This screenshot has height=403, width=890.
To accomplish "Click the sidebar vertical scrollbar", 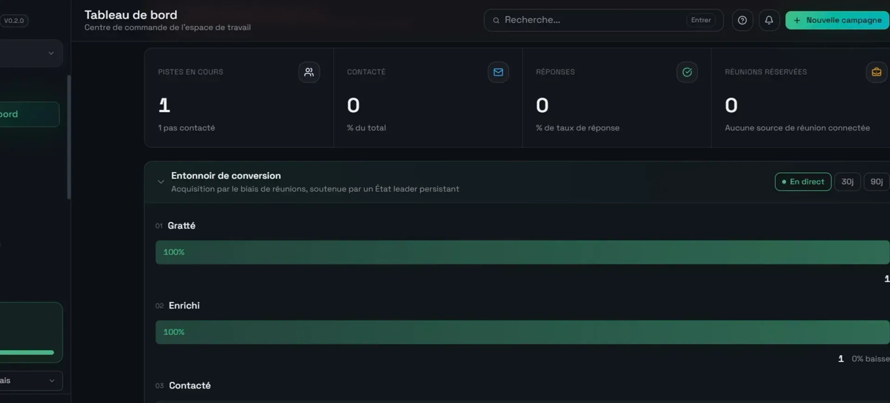I will pyautogui.click(x=69, y=137).
